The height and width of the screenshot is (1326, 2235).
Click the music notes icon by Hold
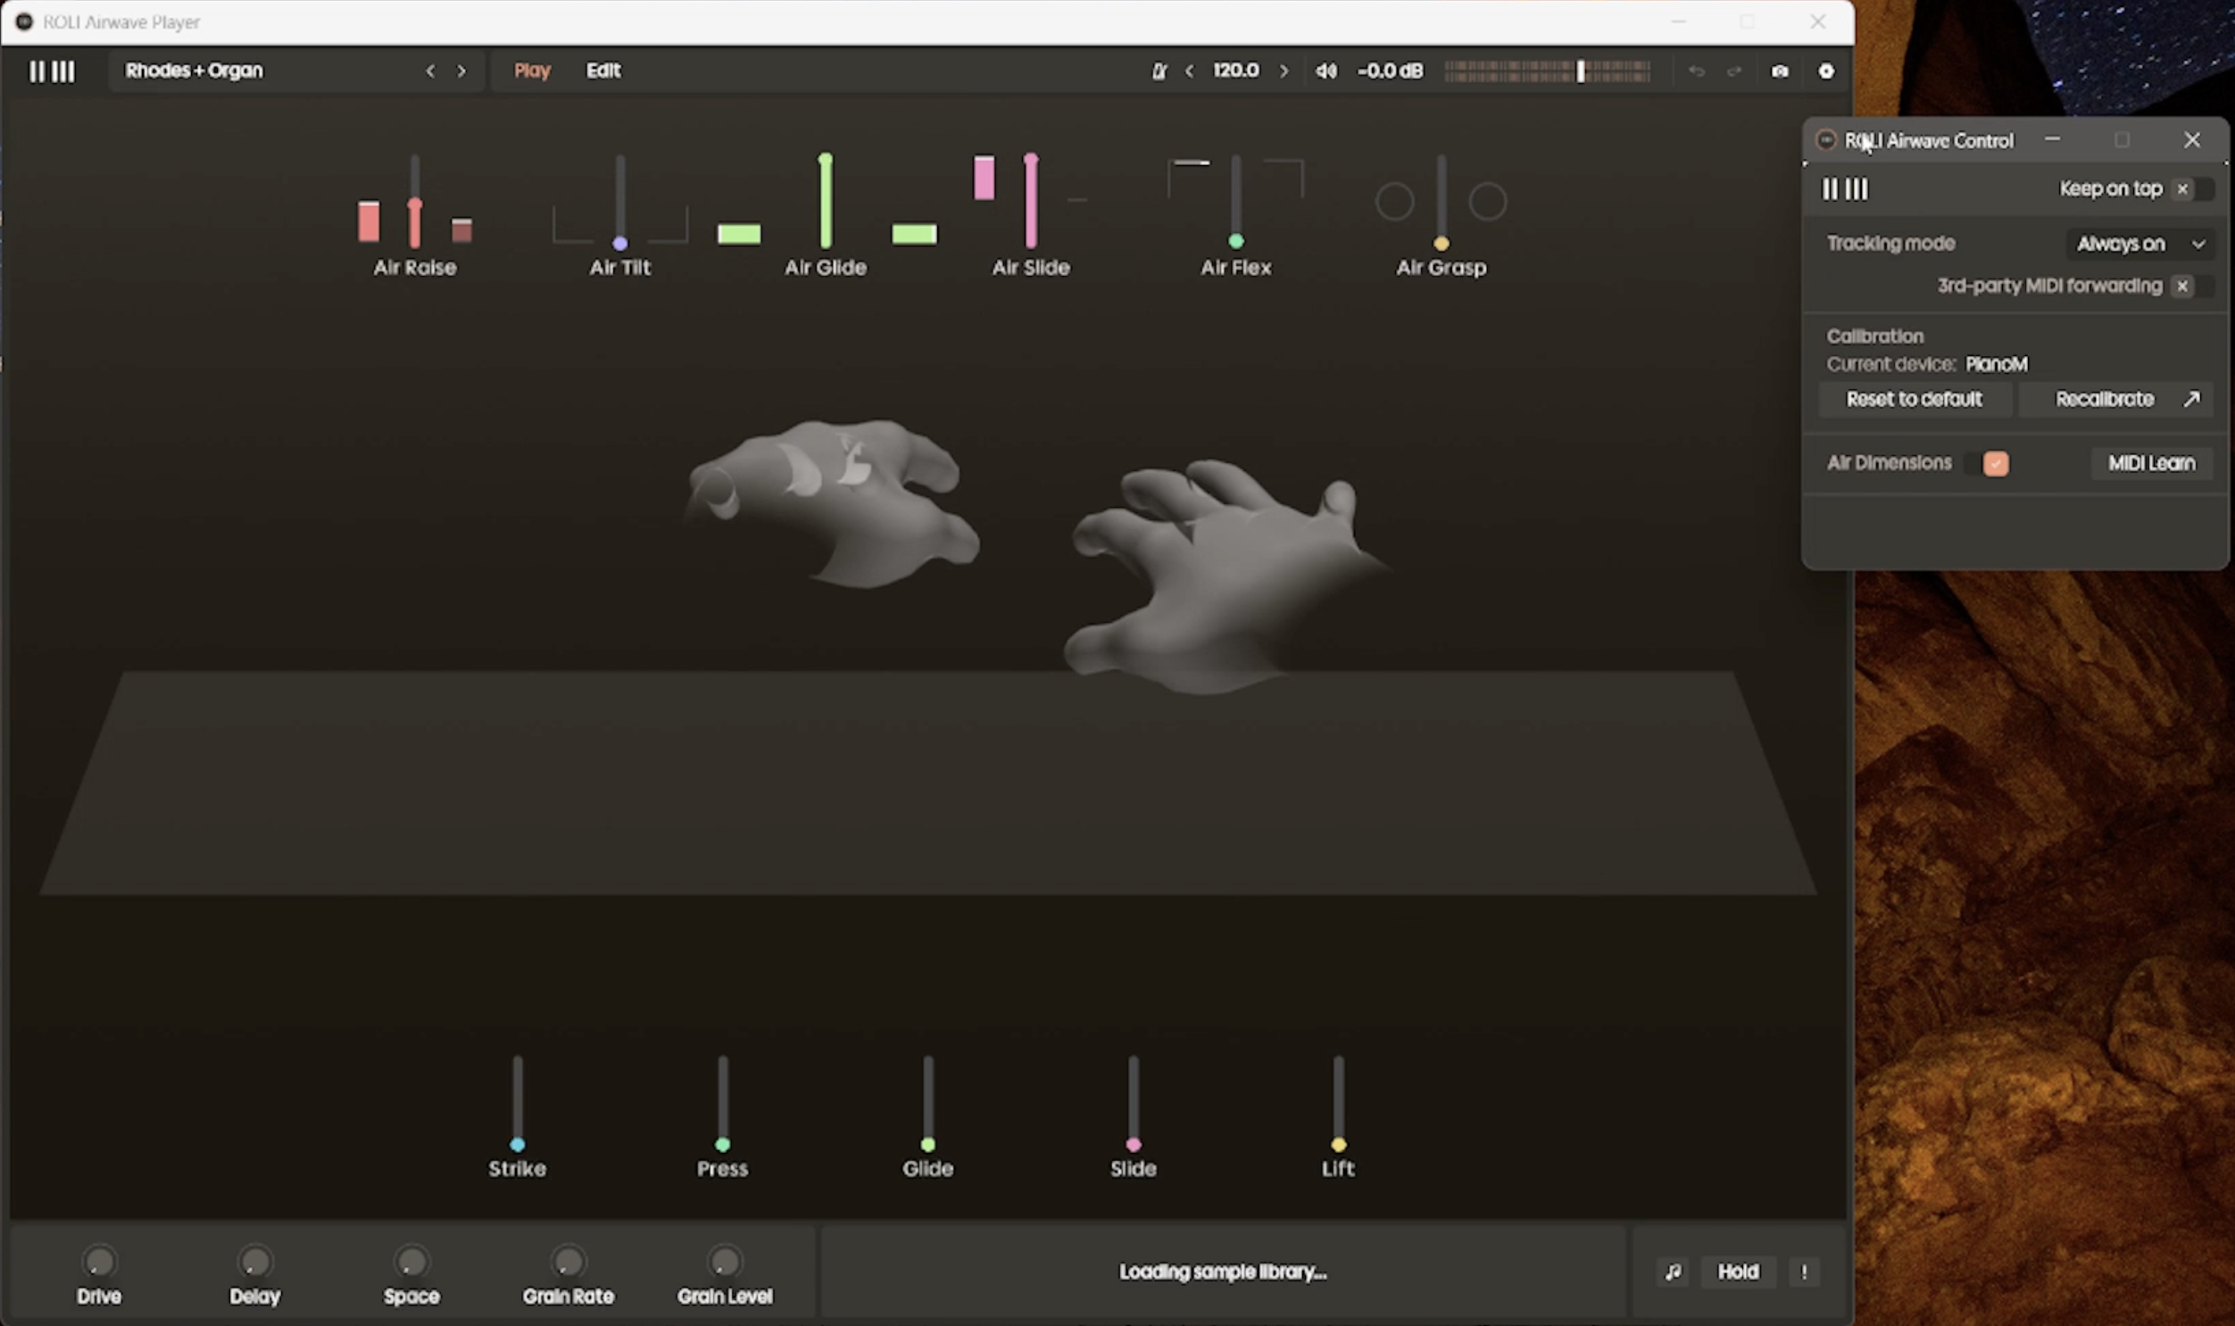tap(1673, 1271)
